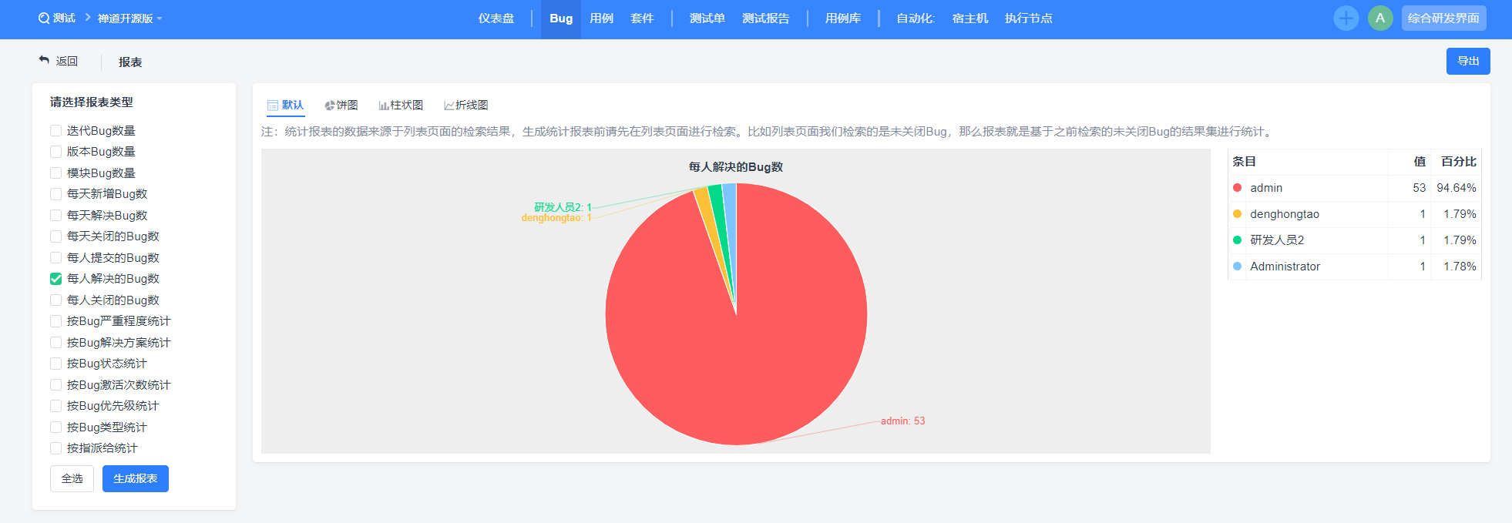Check 每天新增Bug数 checkbox

click(x=55, y=194)
